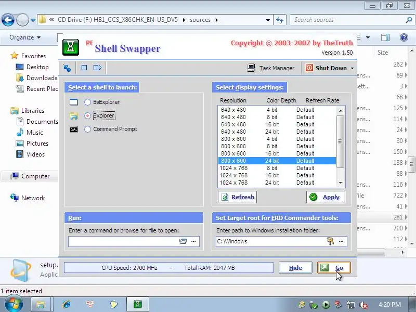The image size is (416, 312).
Task: Select the Explorer shell radio button
Action: point(87,115)
